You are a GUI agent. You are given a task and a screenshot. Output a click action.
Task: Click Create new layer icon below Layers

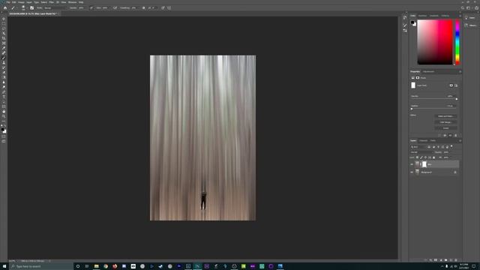click(x=451, y=260)
